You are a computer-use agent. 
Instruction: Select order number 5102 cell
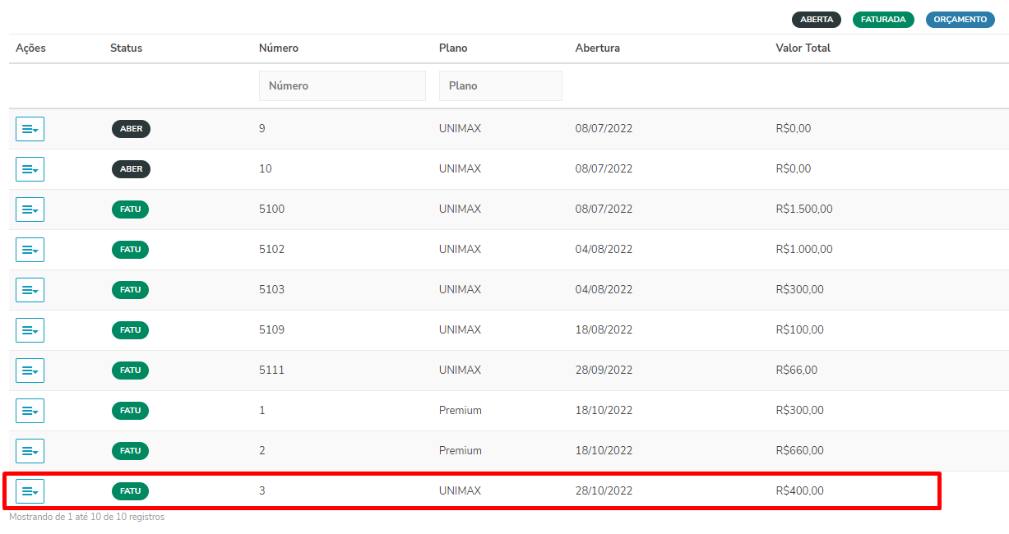click(x=271, y=250)
